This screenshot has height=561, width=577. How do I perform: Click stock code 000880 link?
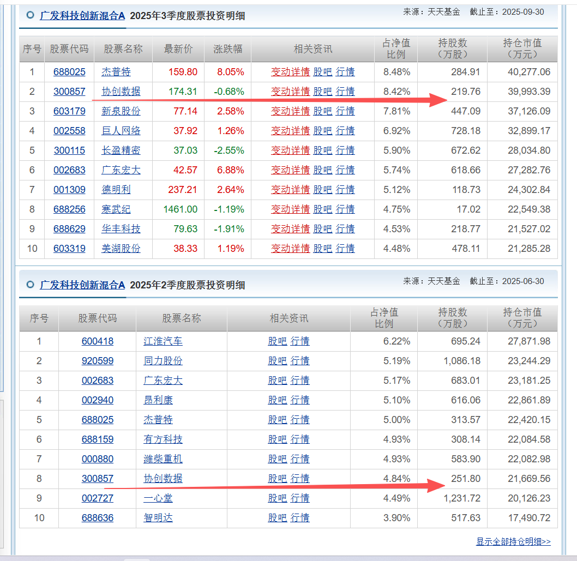tap(98, 459)
